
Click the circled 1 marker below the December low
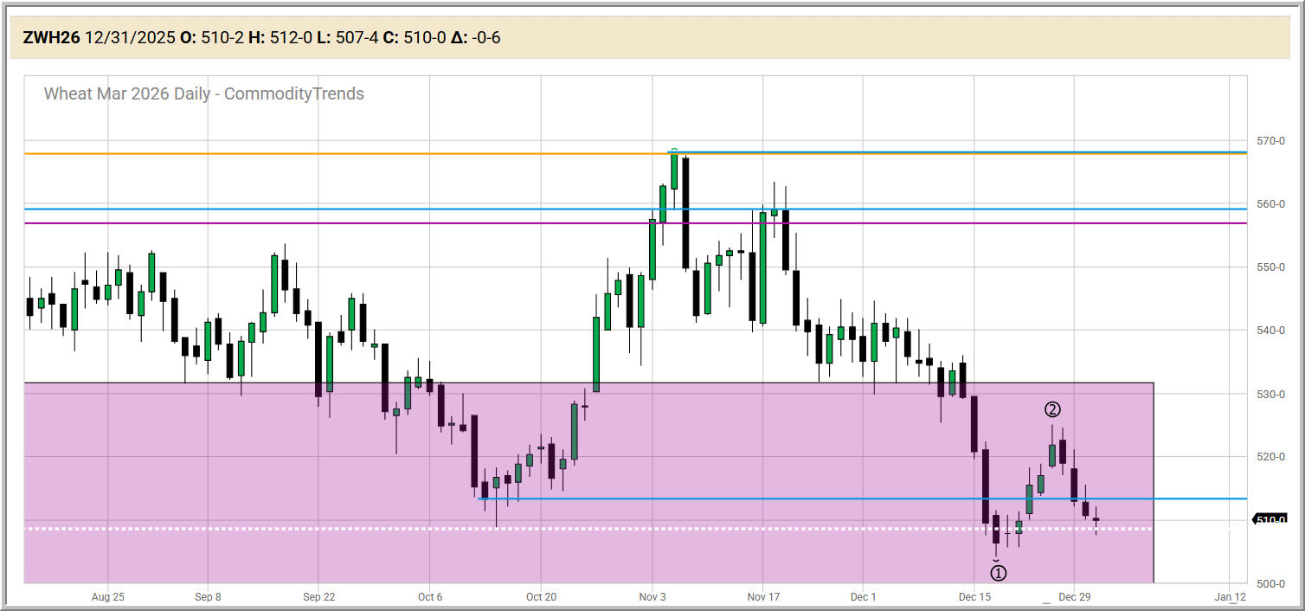point(998,572)
